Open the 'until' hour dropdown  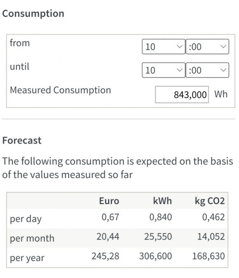(x=164, y=70)
